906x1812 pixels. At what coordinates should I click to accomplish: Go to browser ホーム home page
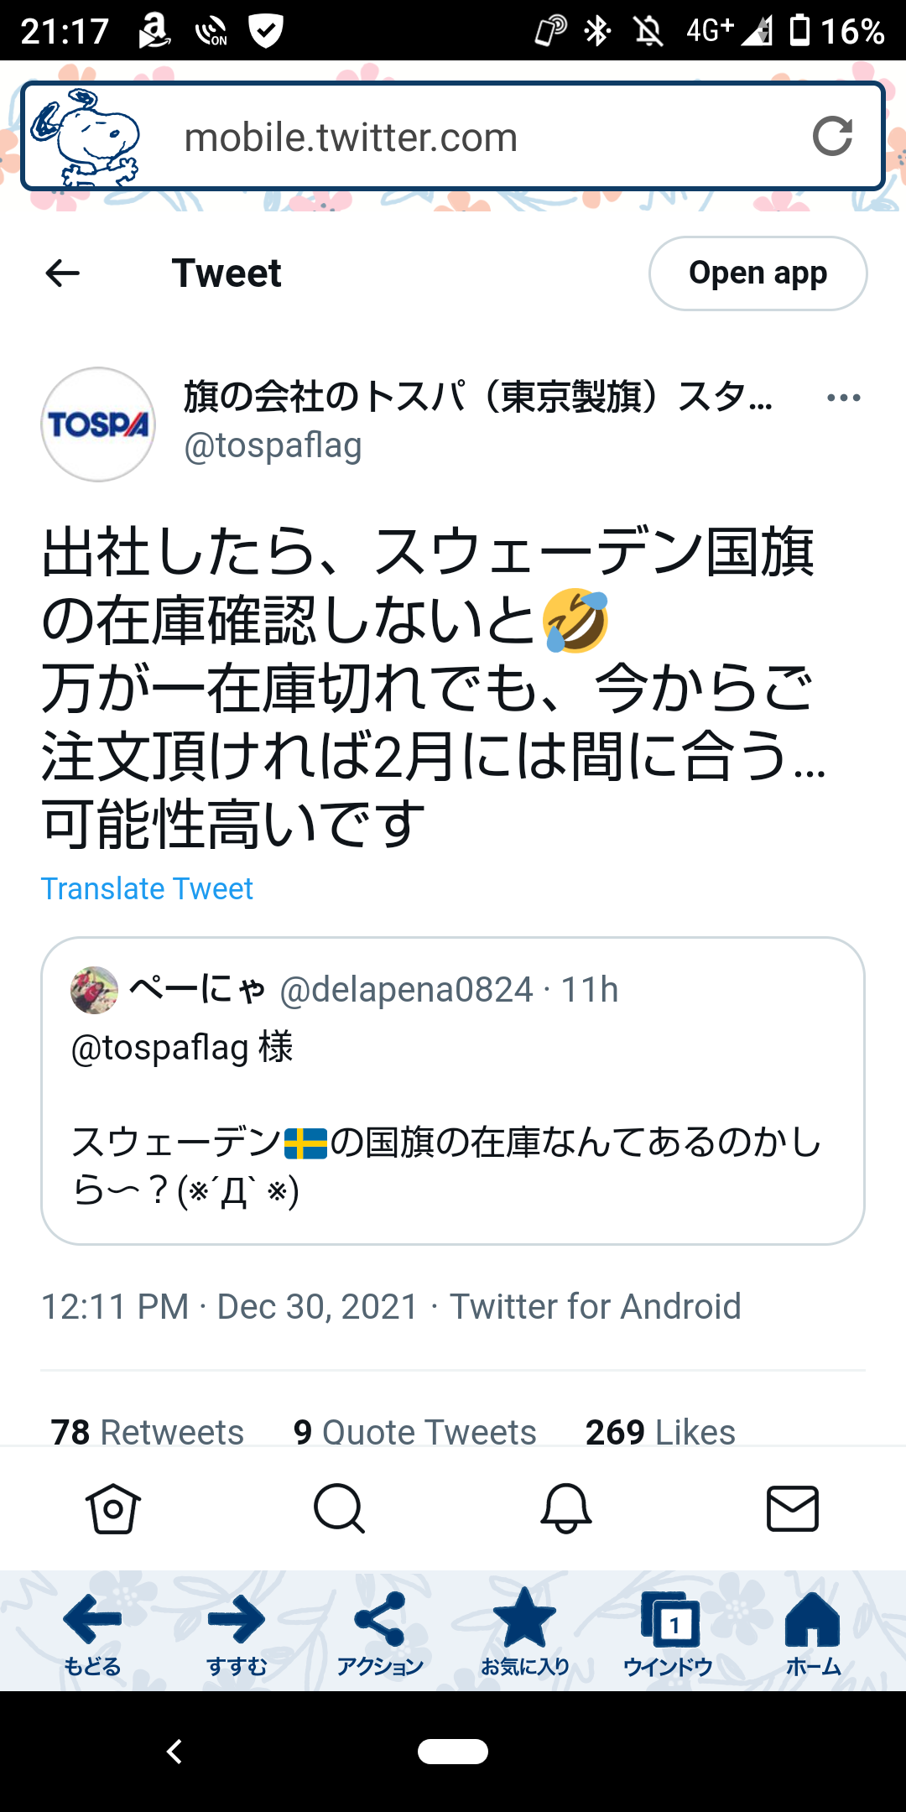click(x=812, y=1632)
